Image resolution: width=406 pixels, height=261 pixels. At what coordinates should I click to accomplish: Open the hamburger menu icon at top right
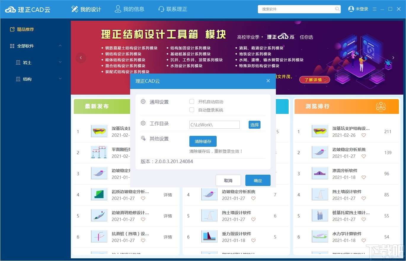click(x=375, y=9)
